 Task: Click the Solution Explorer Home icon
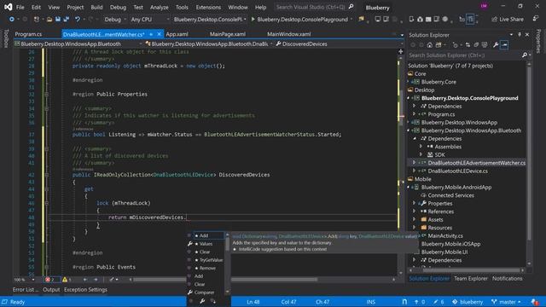tap(430, 45)
